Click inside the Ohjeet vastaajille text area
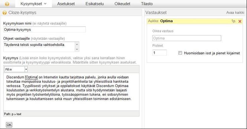Viewport: 247px width, 129px height. coord(41,46)
